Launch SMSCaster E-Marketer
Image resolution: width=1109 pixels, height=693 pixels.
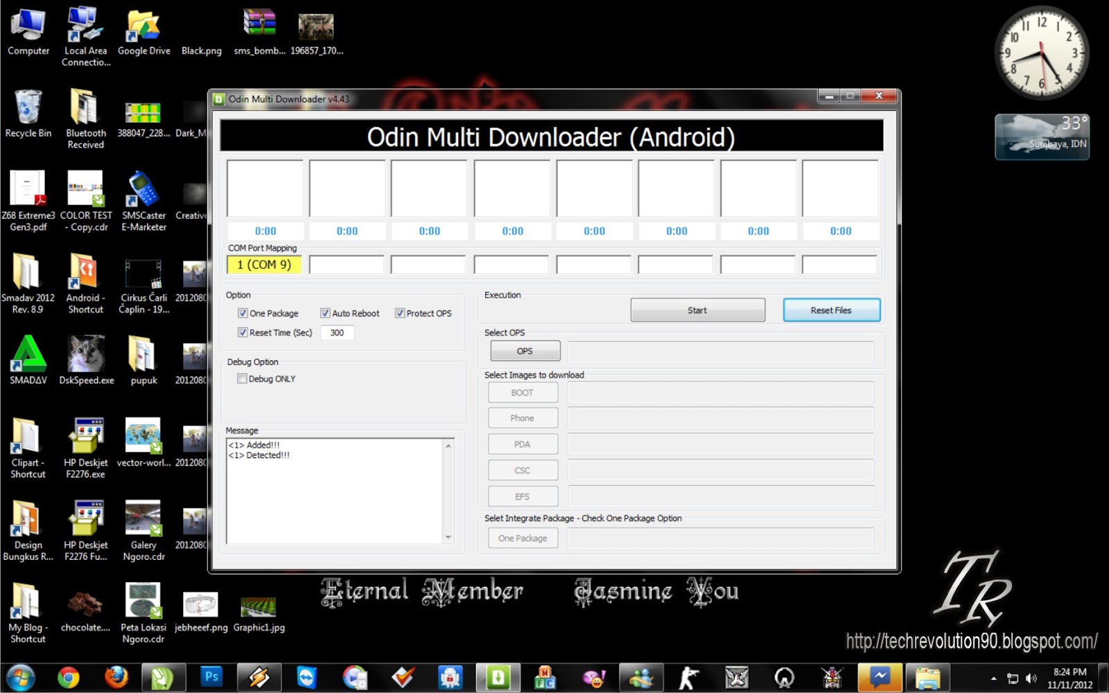pyautogui.click(x=143, y=201)
